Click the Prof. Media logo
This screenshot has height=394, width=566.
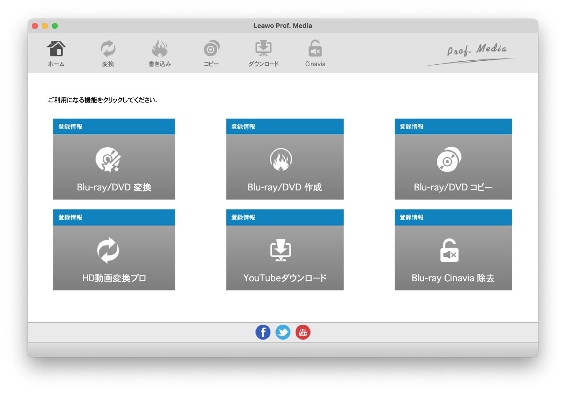point(472,55)
